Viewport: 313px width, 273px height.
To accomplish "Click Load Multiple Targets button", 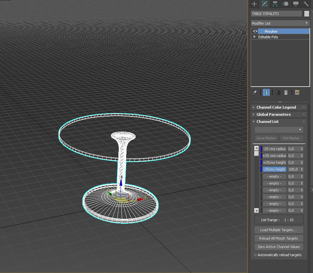I will click(x=279, y=230).
